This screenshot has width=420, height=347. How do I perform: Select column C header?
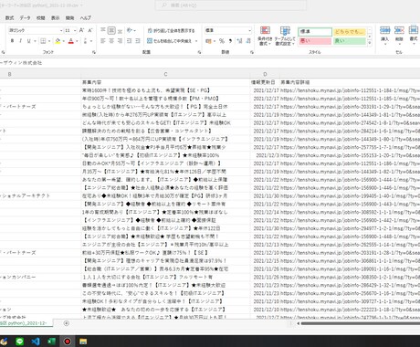(x=165, y=74)
